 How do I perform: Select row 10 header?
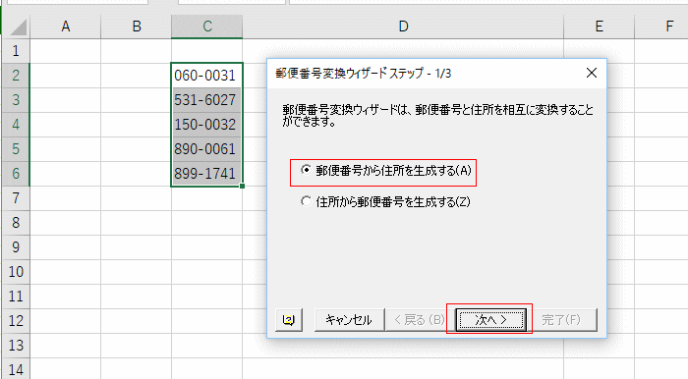click(16, 272)
